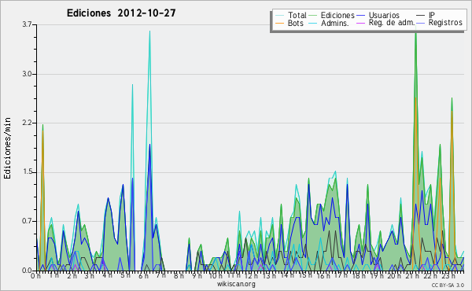Click the y-axis value 3.0
Screen dimensions: 472x291
[x=27, y=74]
